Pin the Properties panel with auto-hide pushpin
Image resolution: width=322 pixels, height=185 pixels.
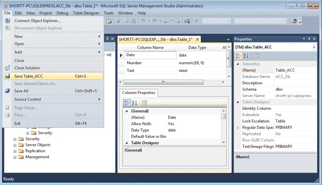click(309, 39)
